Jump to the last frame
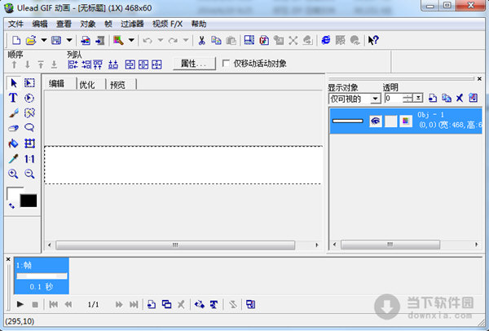 pos(134,304)
